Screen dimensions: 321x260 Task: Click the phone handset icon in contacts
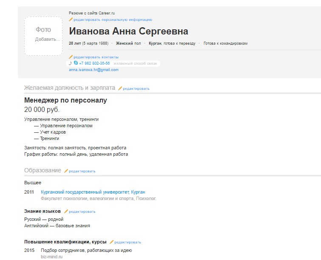point(71,63)
